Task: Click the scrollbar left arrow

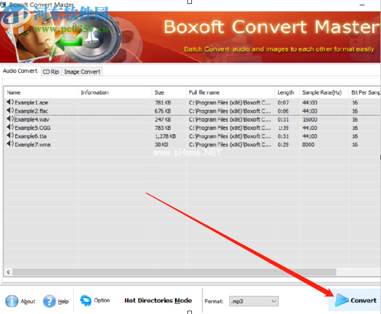Action: click(x=8, y=272)
